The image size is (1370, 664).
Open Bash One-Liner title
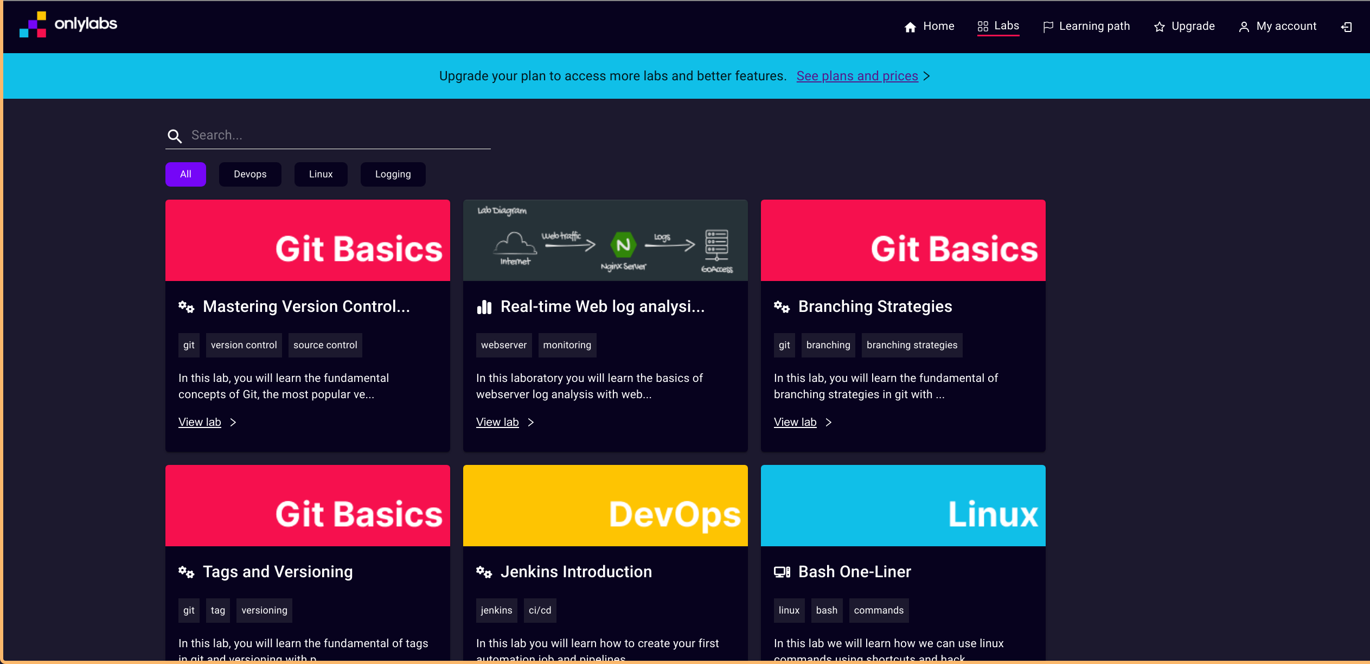[x=855, y=572]
